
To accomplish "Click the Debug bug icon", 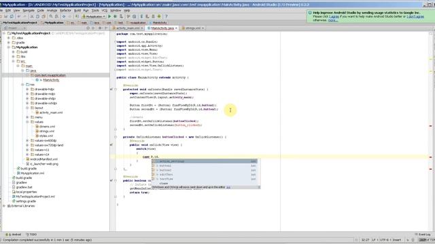I will coord(115,16).
